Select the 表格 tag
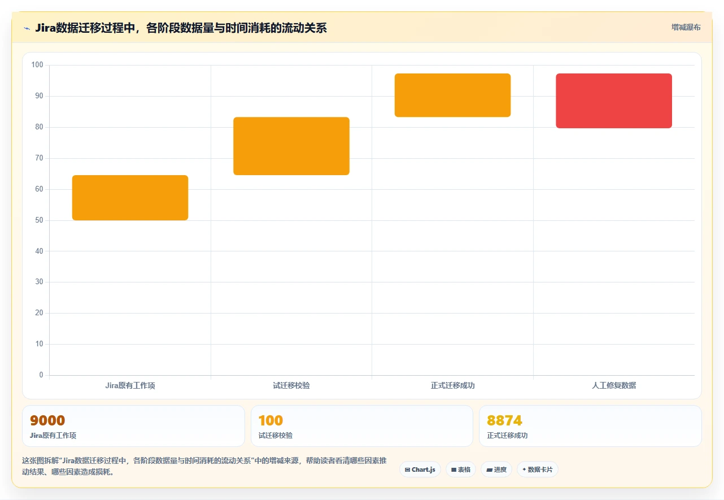This screenshot has width=724, height=500. 461,469
